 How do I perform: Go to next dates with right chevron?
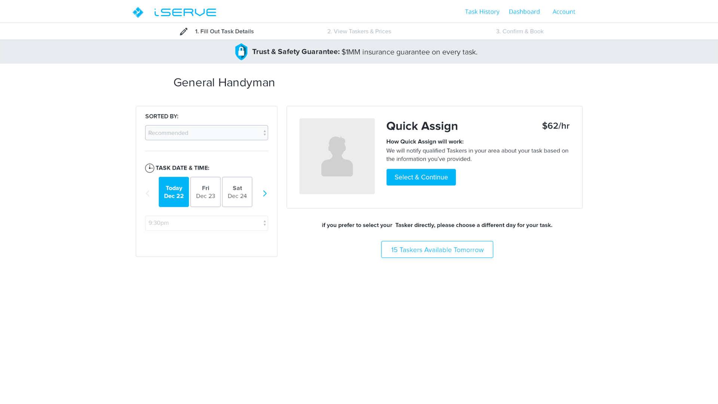click(265, 193)
